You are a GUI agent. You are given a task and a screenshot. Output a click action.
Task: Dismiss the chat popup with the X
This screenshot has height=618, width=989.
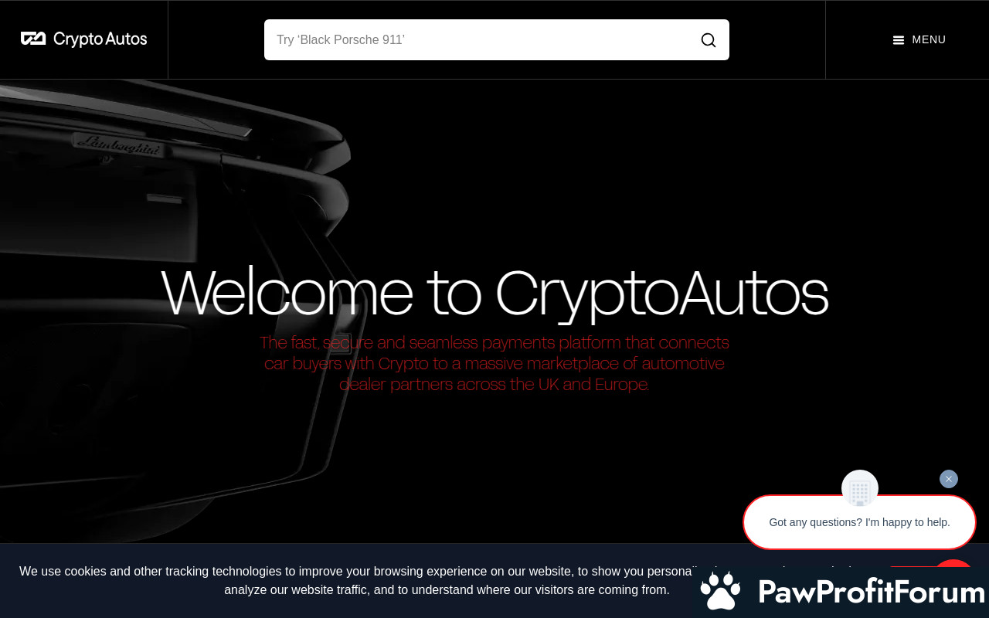point(949,479)
